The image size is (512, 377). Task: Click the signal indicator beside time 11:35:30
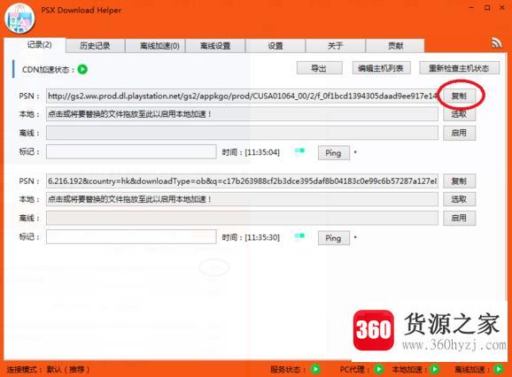coord(299,236)
